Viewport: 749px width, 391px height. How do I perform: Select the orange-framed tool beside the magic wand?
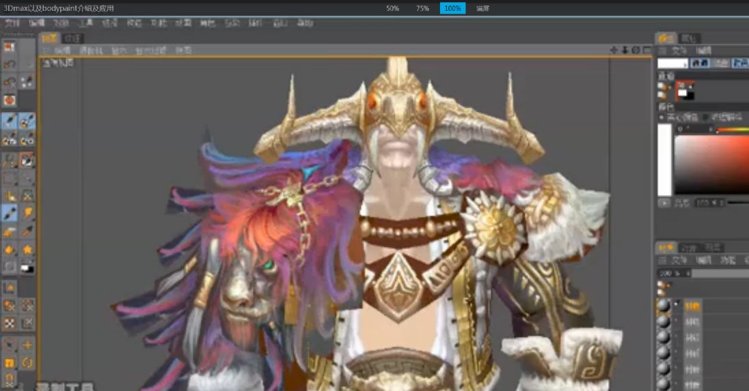27,160
